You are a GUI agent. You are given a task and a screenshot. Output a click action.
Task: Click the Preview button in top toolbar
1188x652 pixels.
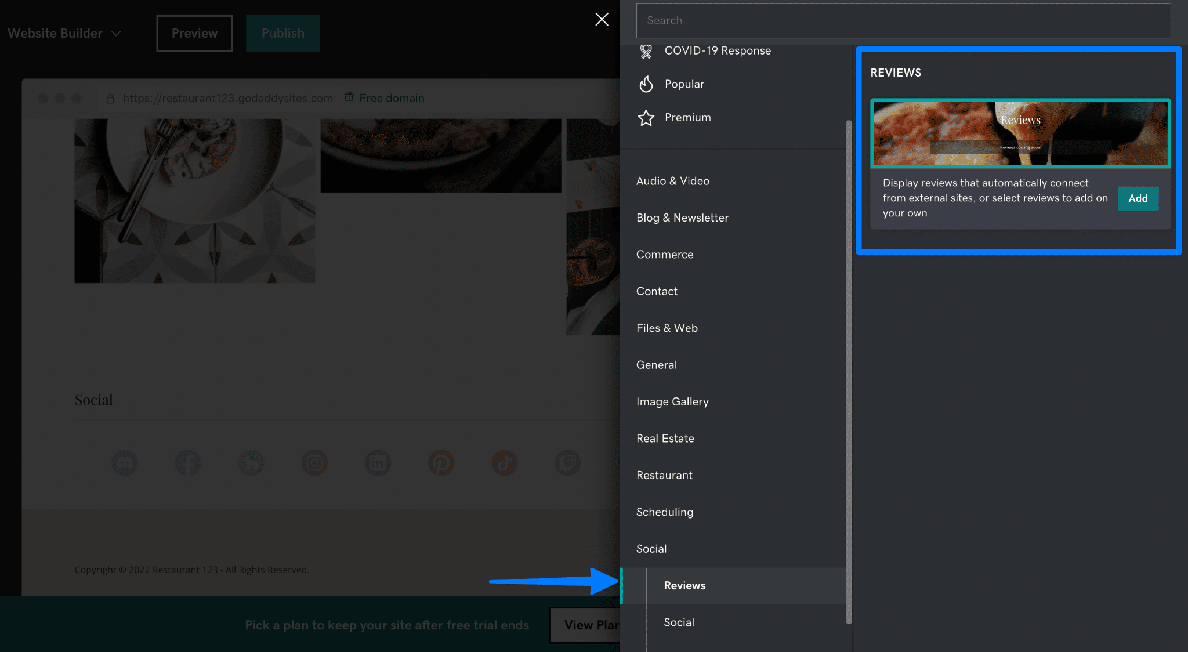click(194, 33)
